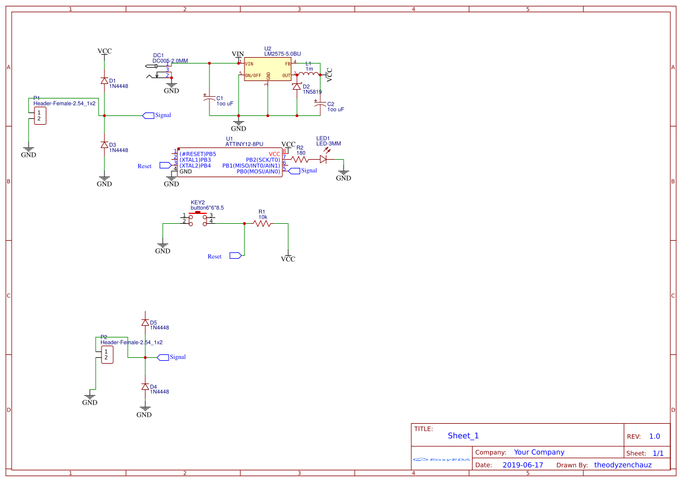Image resolution: width=682 pixels, height=482 pixels.
Task: Click the EasyEDA logo in title block
Action: point(441,460)
